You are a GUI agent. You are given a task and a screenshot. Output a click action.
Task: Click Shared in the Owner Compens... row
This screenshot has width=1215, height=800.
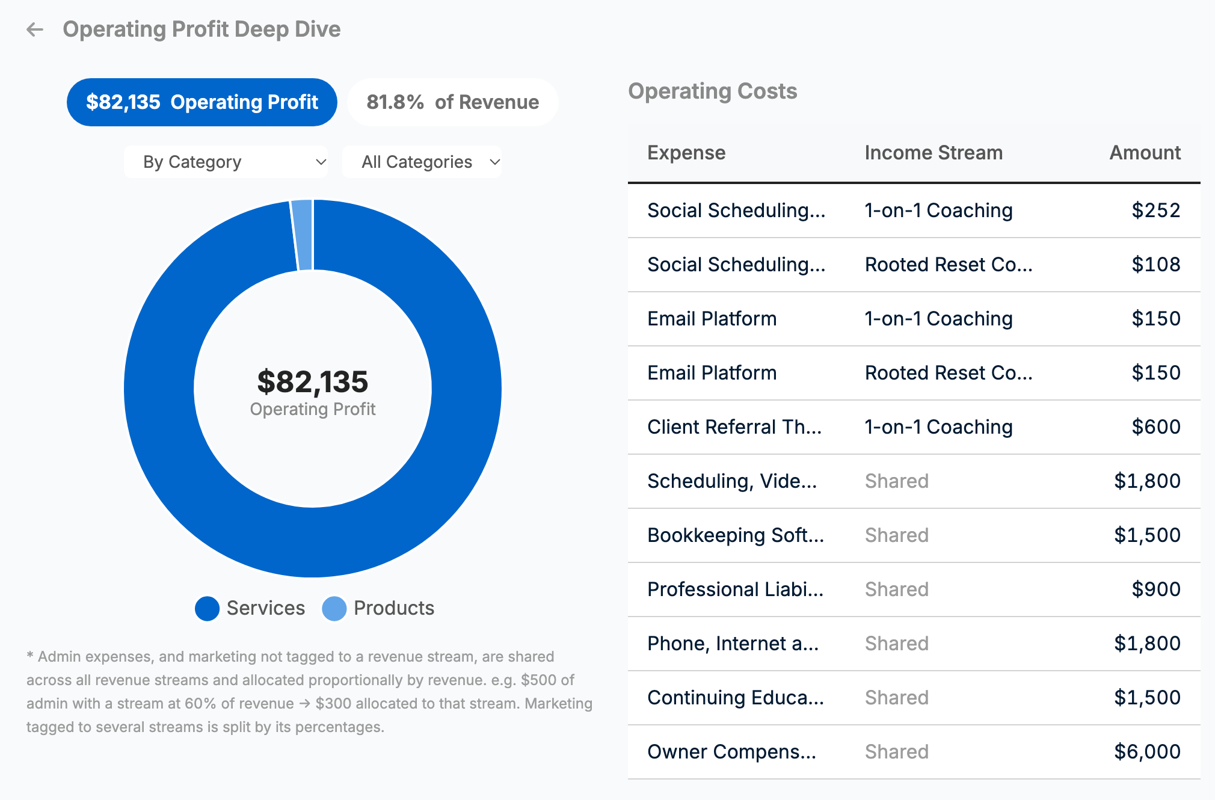click(x=896, y=752)
